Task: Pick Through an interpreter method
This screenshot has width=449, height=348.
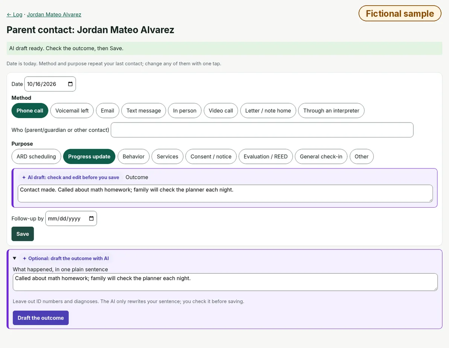Action: tap(331, 111)
